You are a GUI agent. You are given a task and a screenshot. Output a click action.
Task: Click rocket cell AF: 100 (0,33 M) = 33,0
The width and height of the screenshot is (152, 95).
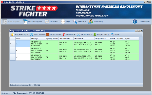point(84,57)
